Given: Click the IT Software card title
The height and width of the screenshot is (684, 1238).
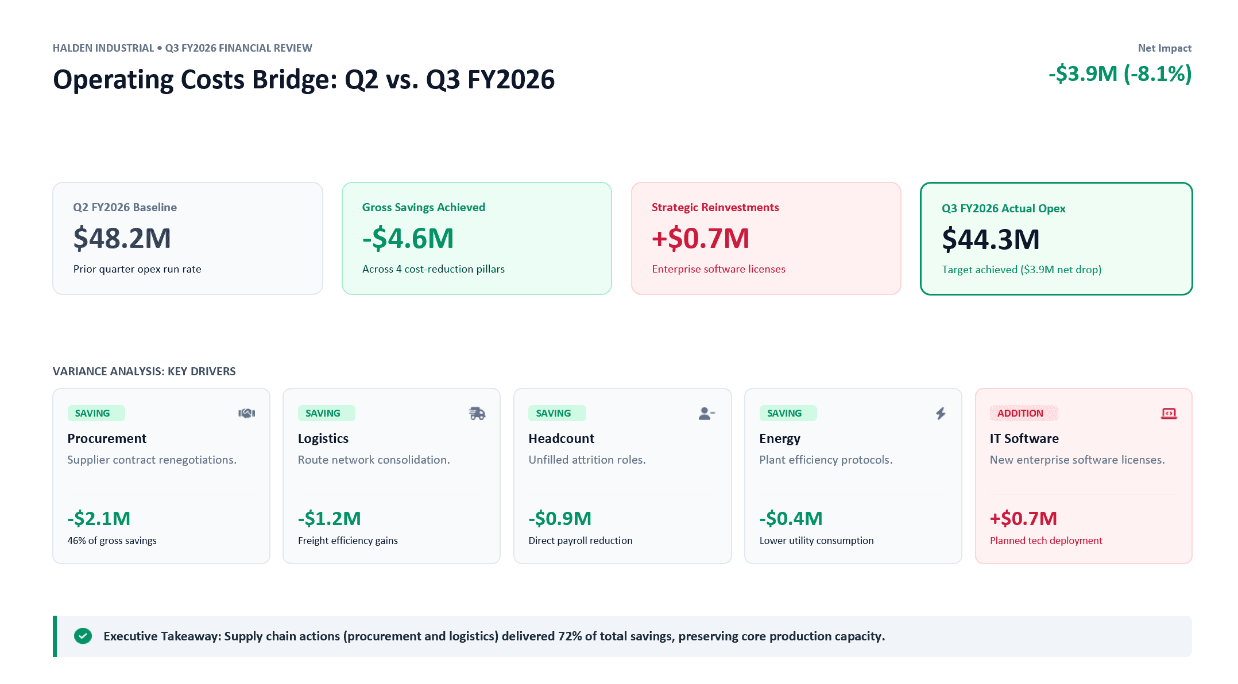Looking at the screenshot, I should (x=1024, y=438).
